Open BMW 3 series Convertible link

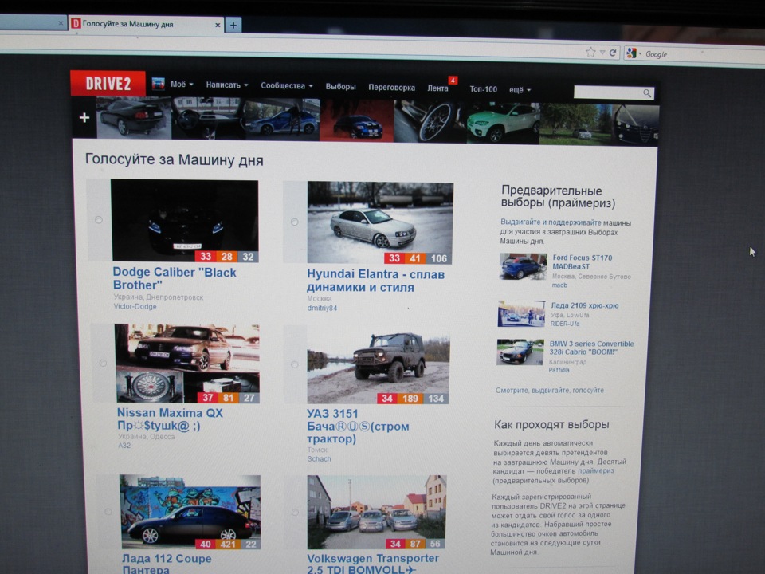click(x=590, y=348)
